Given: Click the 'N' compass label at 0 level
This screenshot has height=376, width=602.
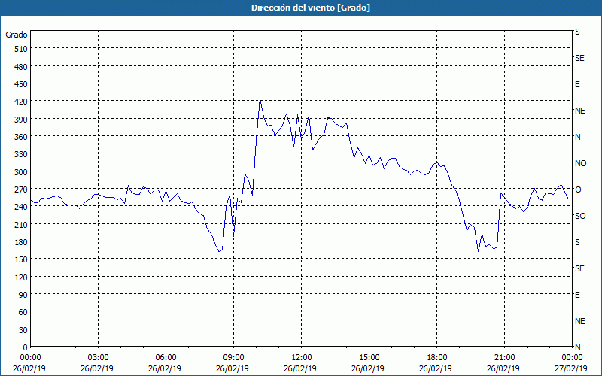Looking at the screenshot, I should coord(577,347).
